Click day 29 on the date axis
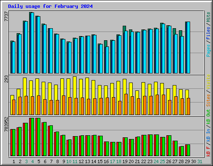Image resolution: width=213 pixels, height=166 pixels. pyautogui.click(x=187, y=161)
